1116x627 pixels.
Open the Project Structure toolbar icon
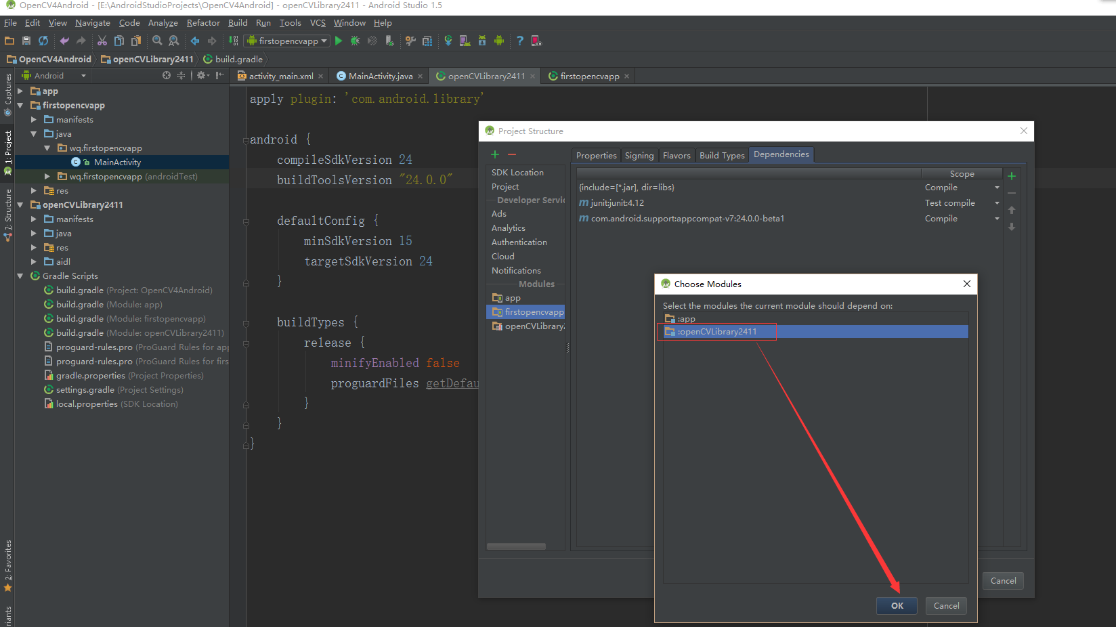(427, 41)
